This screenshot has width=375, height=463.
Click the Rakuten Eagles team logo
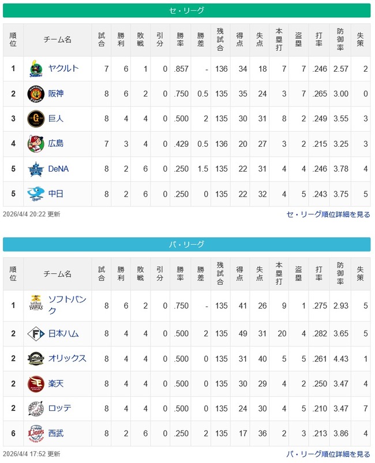coord(36,383)
